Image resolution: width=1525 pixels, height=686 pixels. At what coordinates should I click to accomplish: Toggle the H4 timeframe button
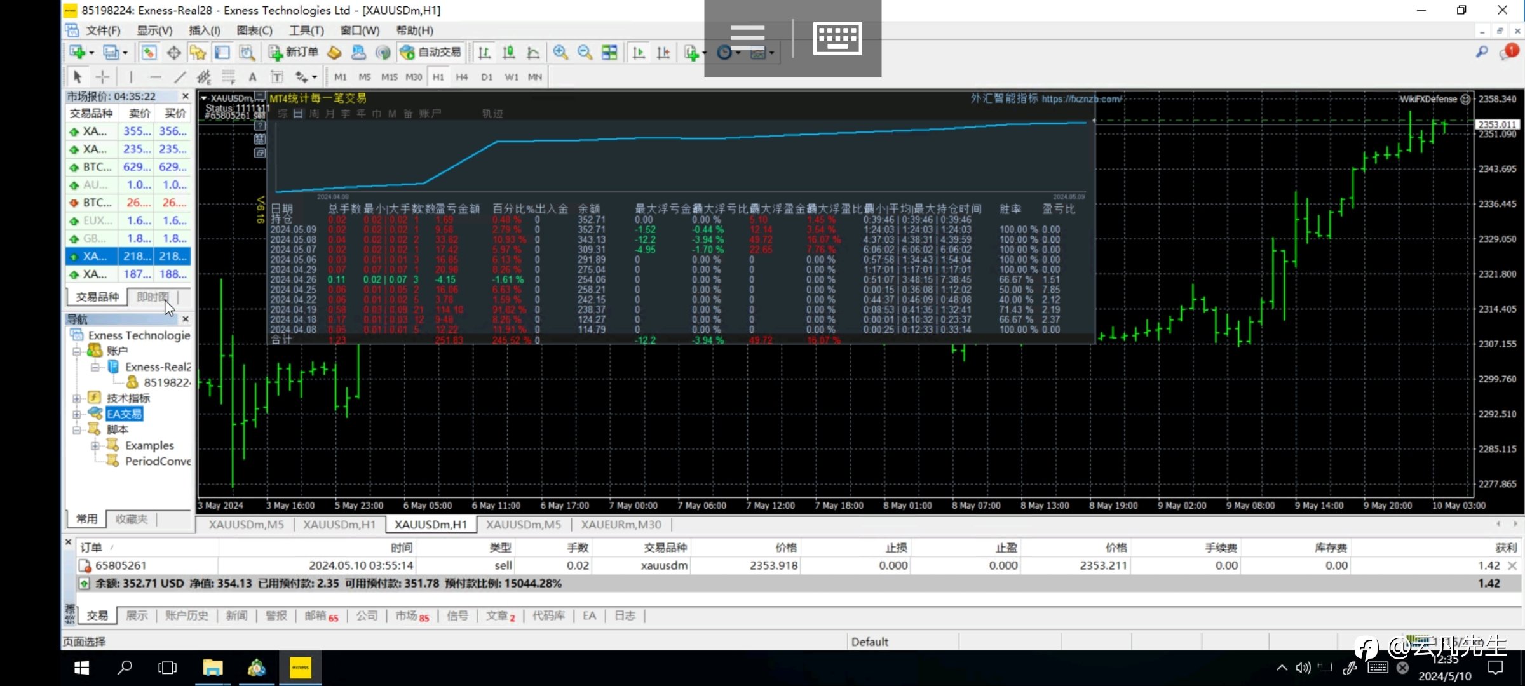pos(462,77)
